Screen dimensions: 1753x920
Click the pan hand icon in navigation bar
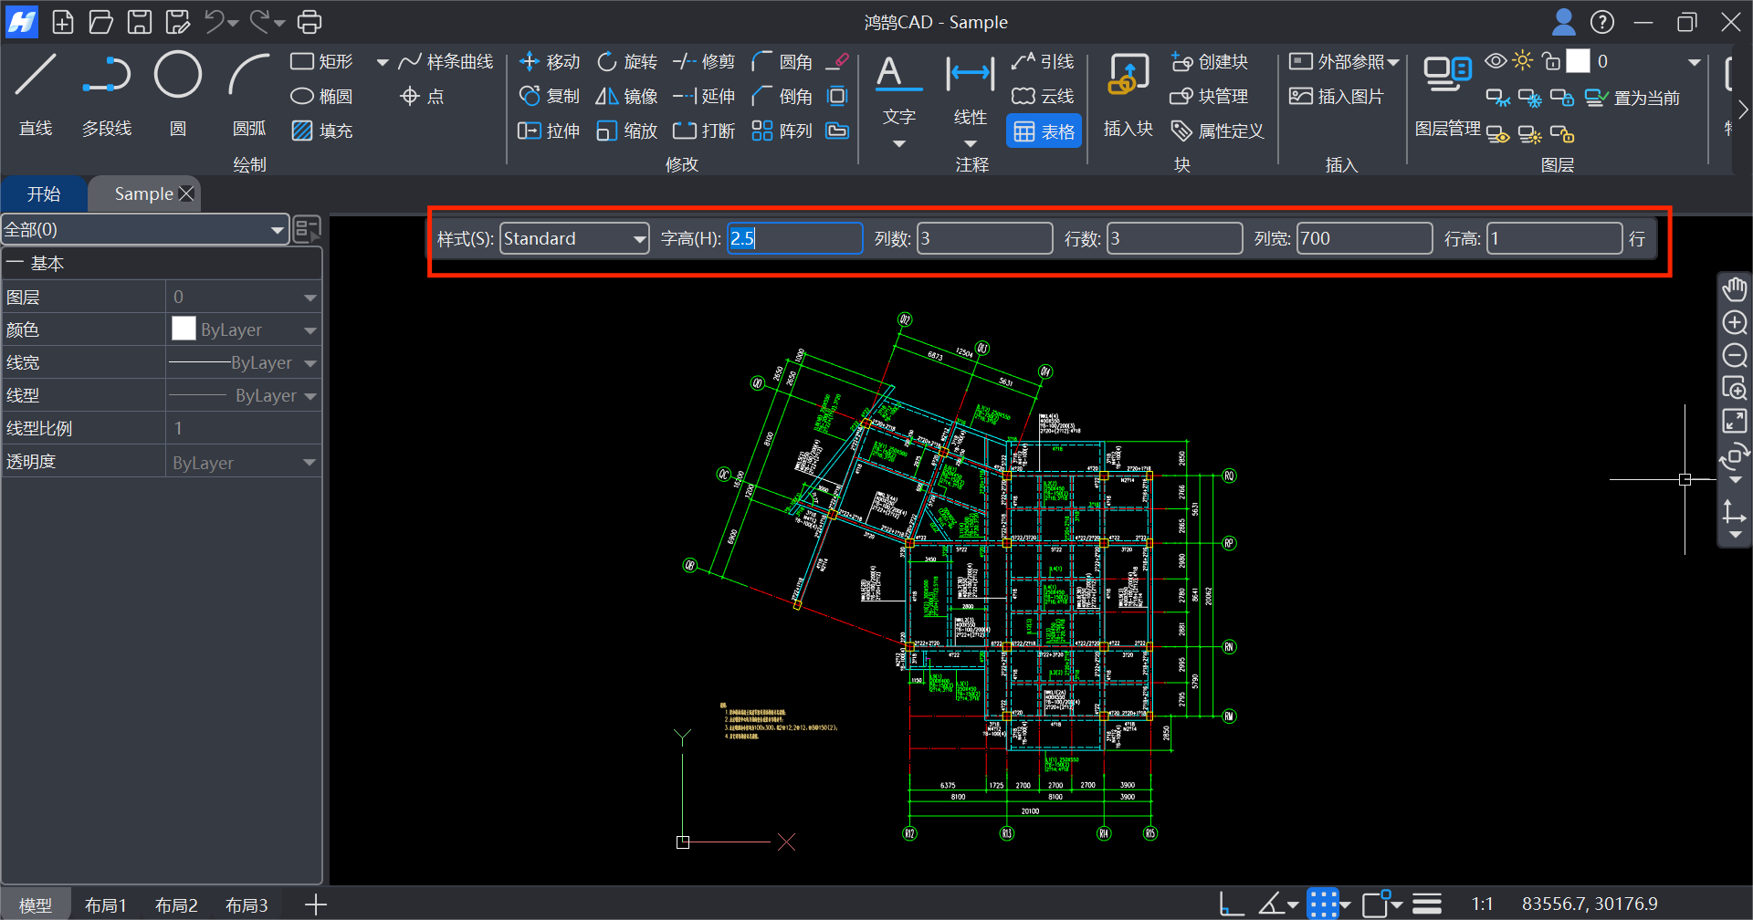tap(1734, 289)
